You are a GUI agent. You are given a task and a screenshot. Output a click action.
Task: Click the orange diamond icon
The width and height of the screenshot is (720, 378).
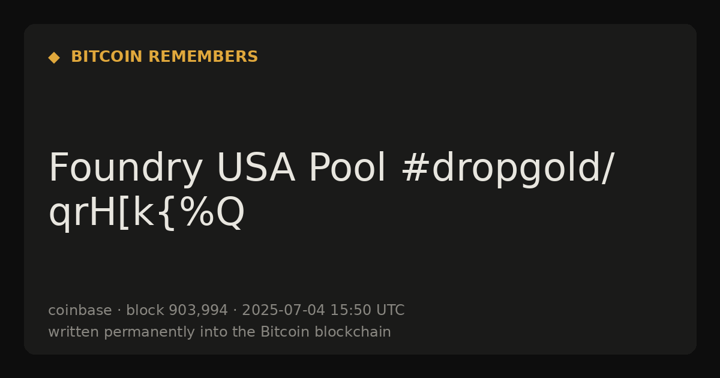[54, 58]
